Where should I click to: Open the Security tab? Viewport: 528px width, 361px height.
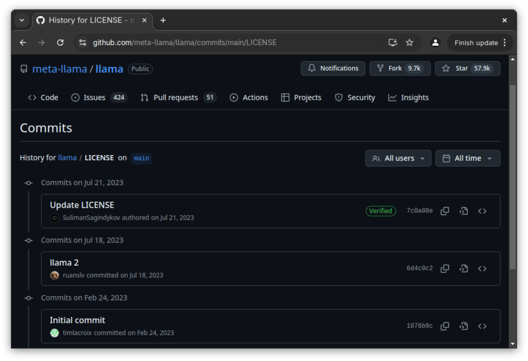[355, 98]
